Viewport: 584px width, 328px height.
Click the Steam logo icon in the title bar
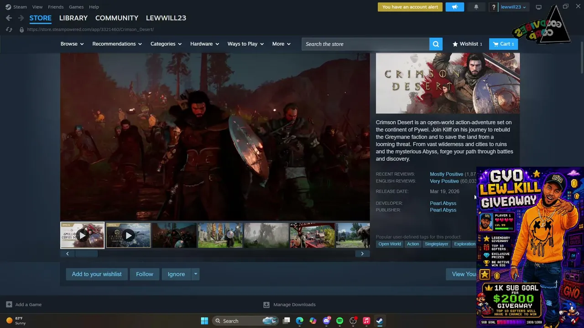click(8, 7)
